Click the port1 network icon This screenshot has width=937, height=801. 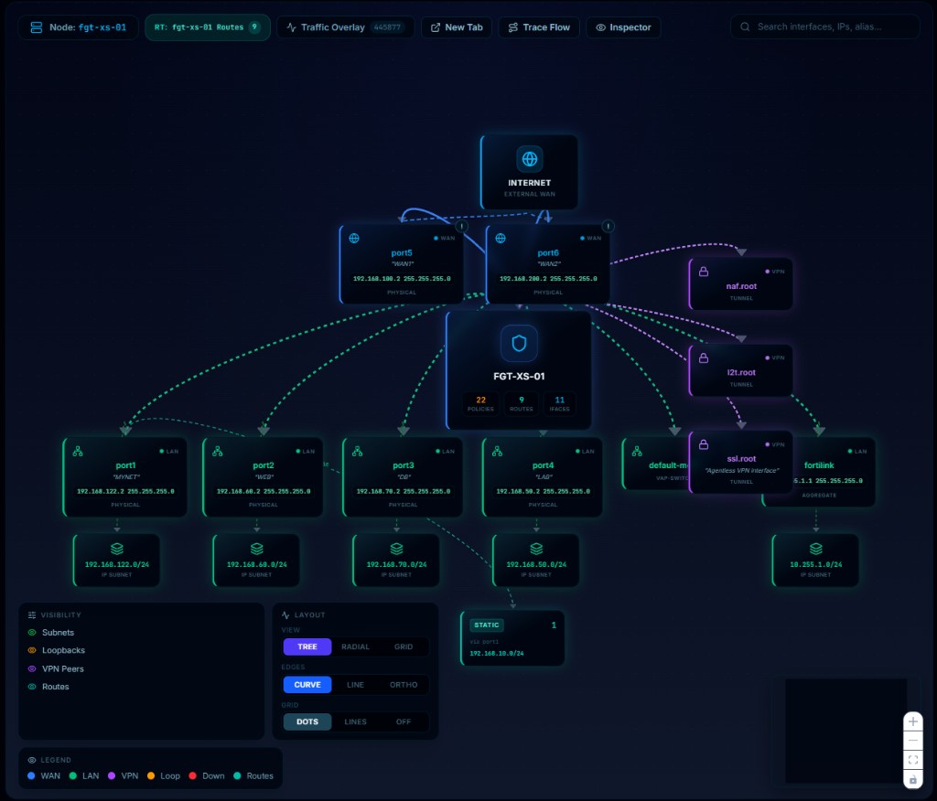click(x=78, y=452)
